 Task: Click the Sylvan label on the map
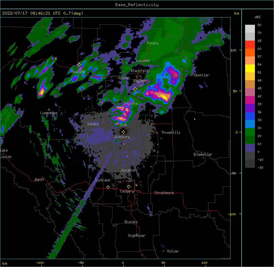pyautogui.click(x=124, y=78)
